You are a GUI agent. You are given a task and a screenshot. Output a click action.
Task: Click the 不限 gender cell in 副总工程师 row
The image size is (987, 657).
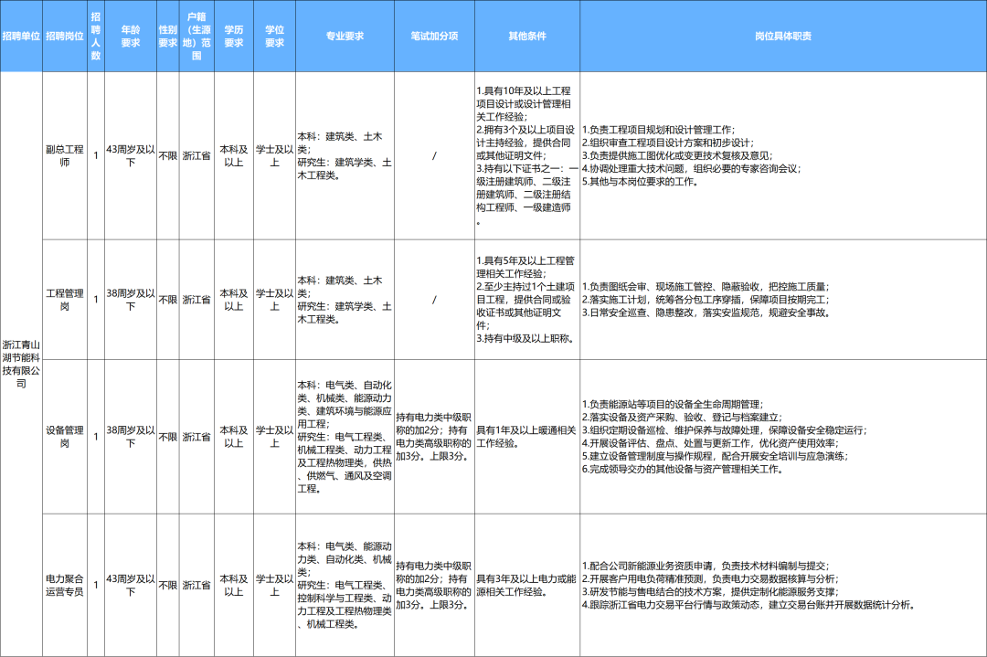(x=168, y=155)
